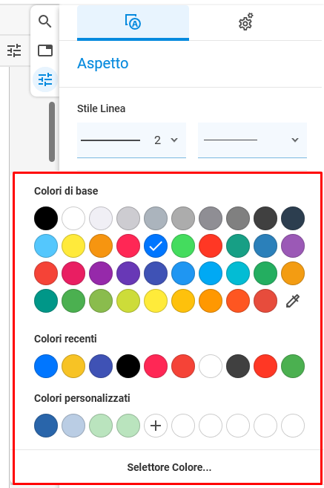Screen dimensions: 324x488
Task: Click the search magnifier icon
Action: pyautogui.click(x=45, y=22)
